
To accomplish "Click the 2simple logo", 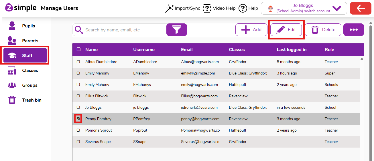I will pyautogui.click(x=21, y=8).
